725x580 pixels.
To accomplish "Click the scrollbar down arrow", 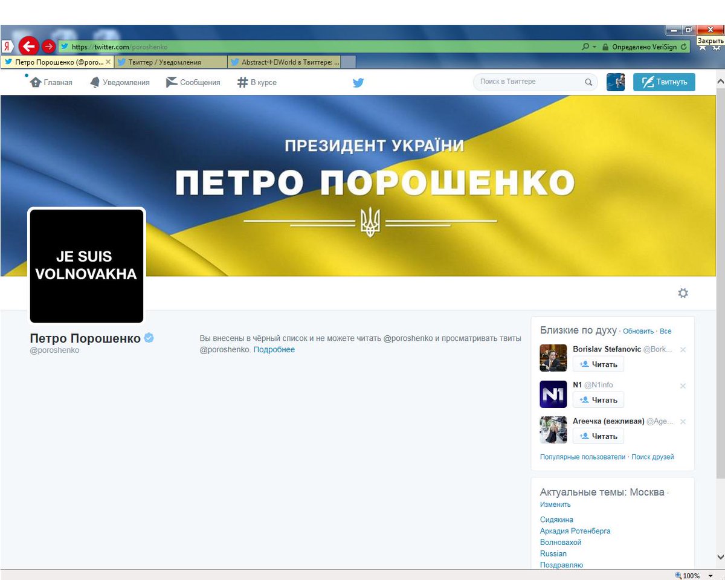I will click(x=720, y=556).
